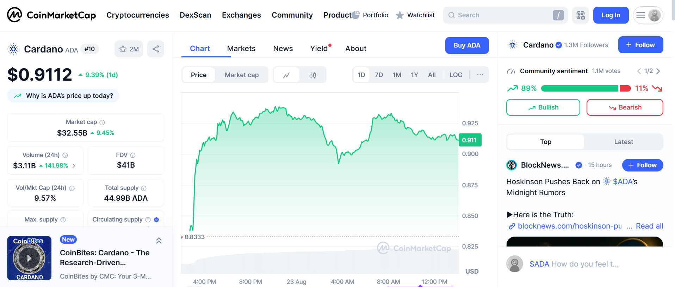This screenshot has width=675, height=287.
Task: Open the chart more options dots
Action: [480, 75]
